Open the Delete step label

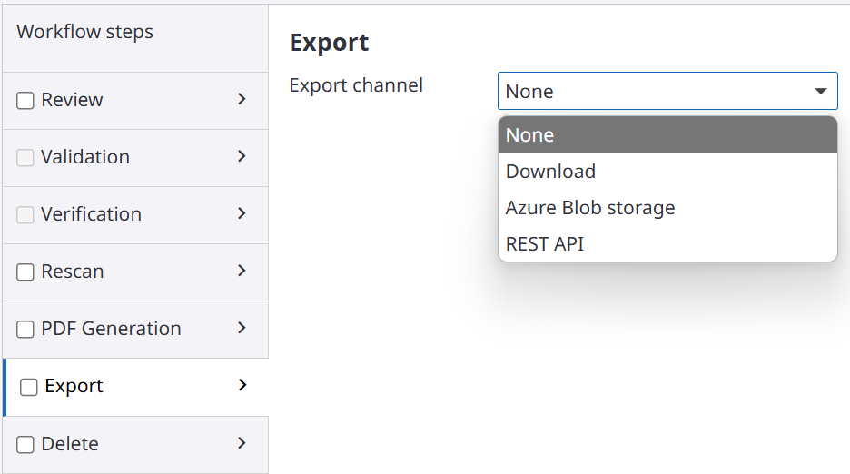pyautogui.click(x=70, y=444)
